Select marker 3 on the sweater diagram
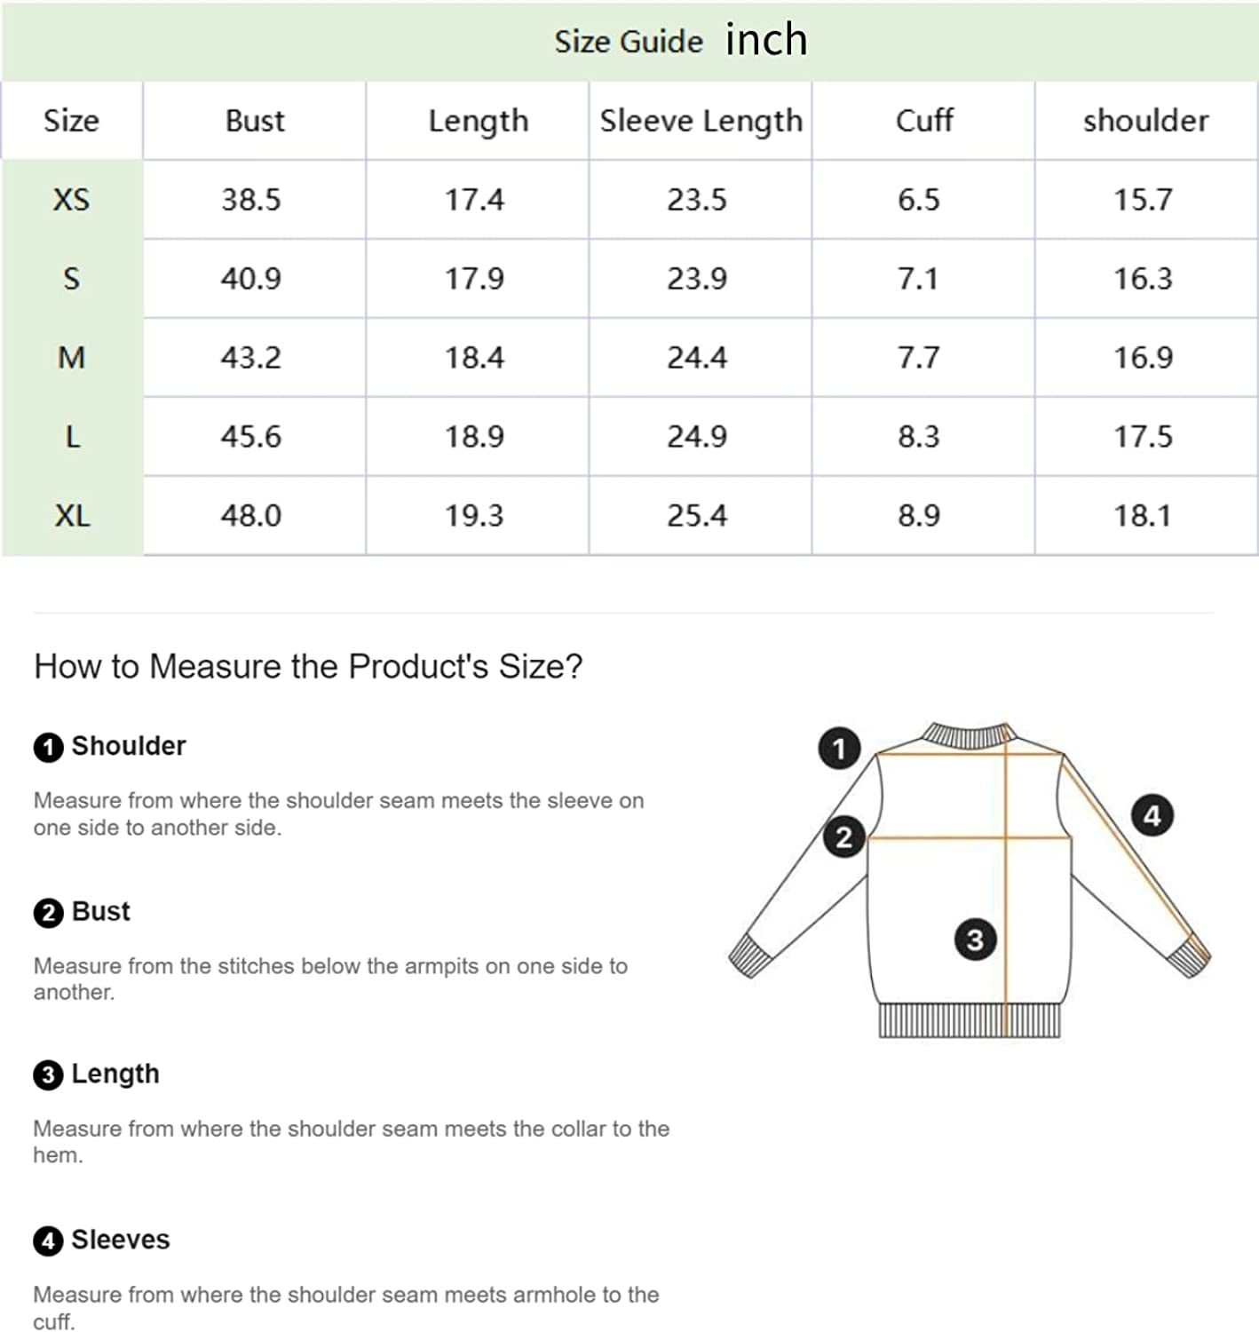This screenshot has width=1259, height=1332. point(975,940)
